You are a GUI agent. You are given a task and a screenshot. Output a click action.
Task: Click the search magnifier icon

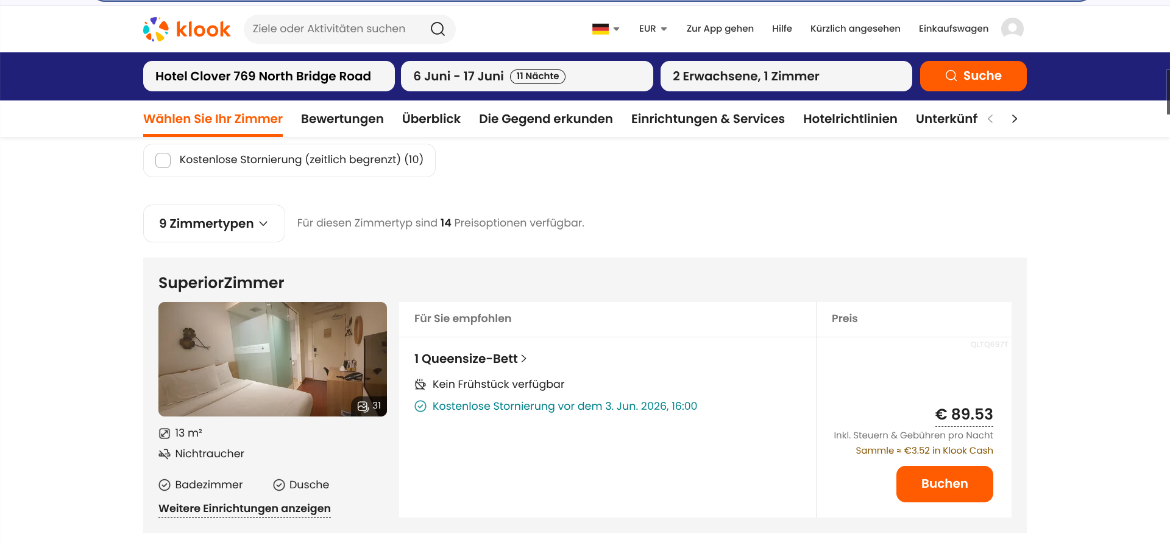click(x=438, y=29)
